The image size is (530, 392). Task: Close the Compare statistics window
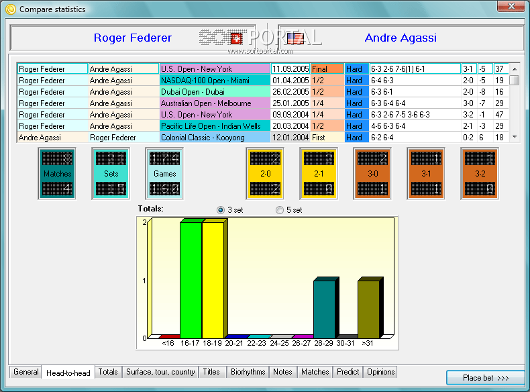point(511,6)
